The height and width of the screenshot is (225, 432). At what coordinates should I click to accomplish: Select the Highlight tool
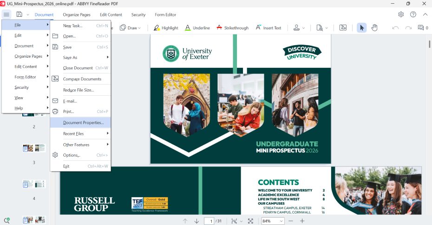click(x=166, y=28)
